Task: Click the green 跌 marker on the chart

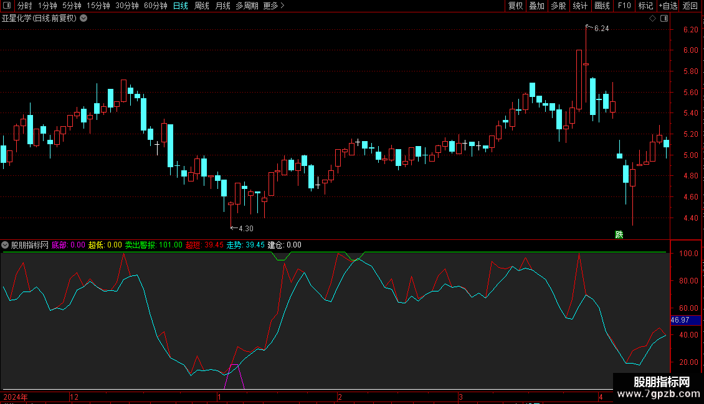Action: (619, 235)
